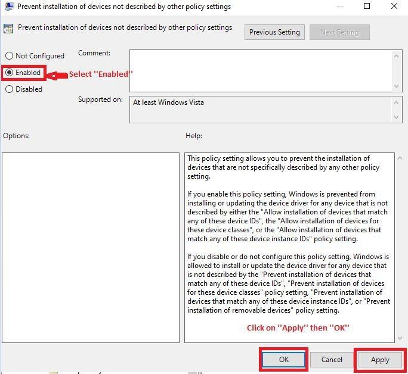The height and width of the screenshot is (374, 408).
Task: Confirm the dialog with OK
Action: 284,360
